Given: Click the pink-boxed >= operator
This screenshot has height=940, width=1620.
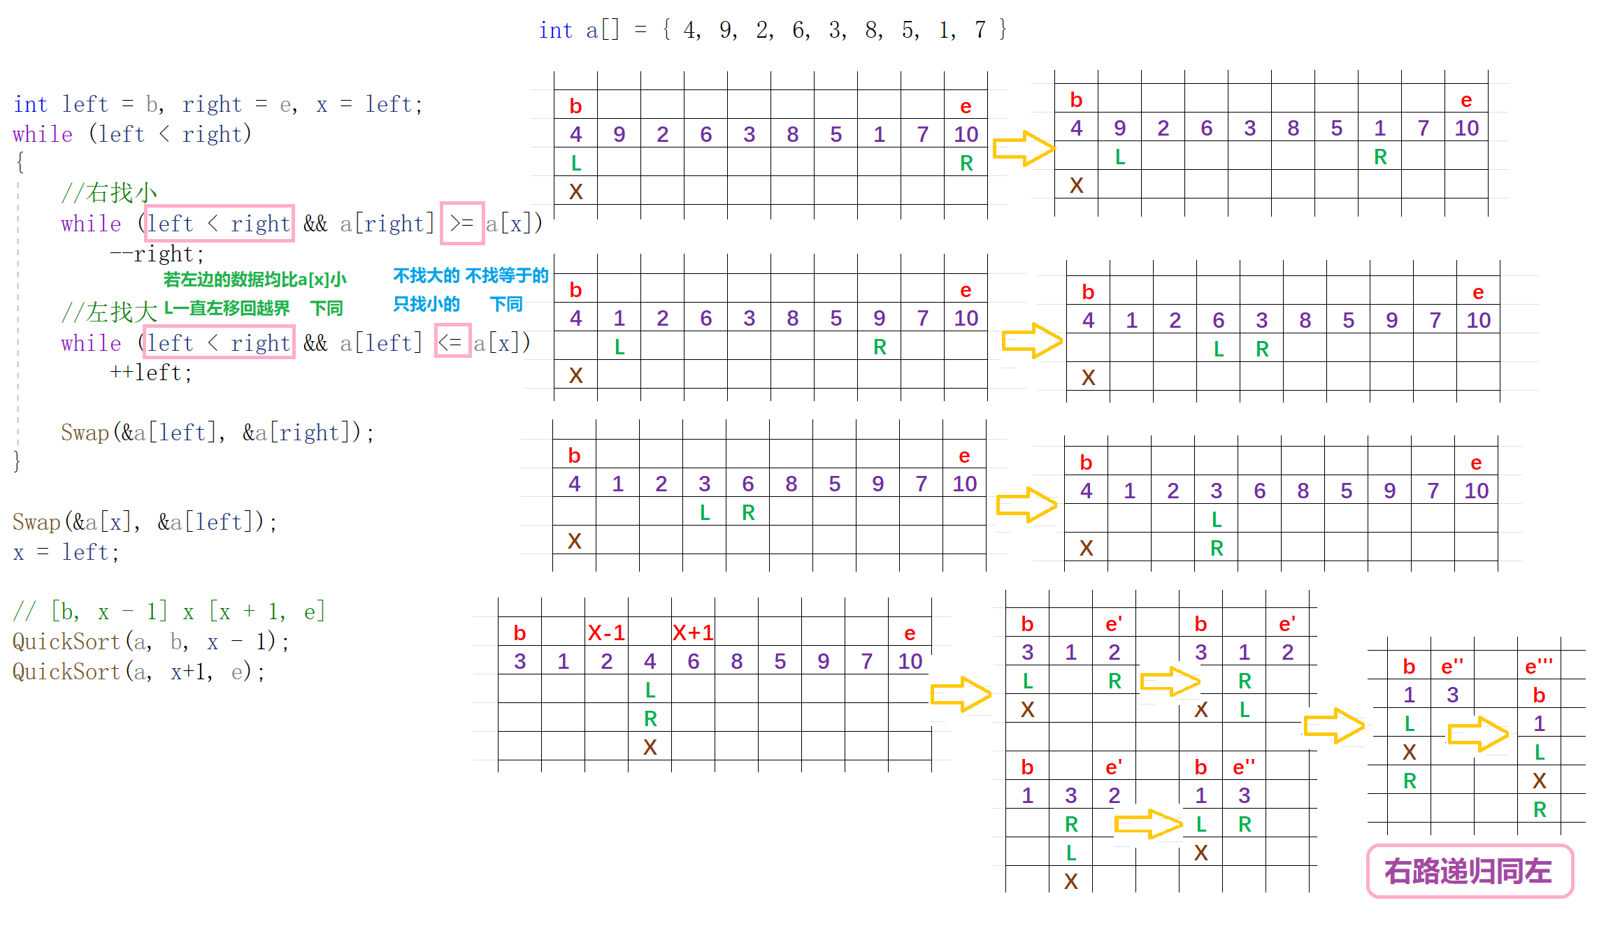Looking at the screenshot, I should [462, 224].
